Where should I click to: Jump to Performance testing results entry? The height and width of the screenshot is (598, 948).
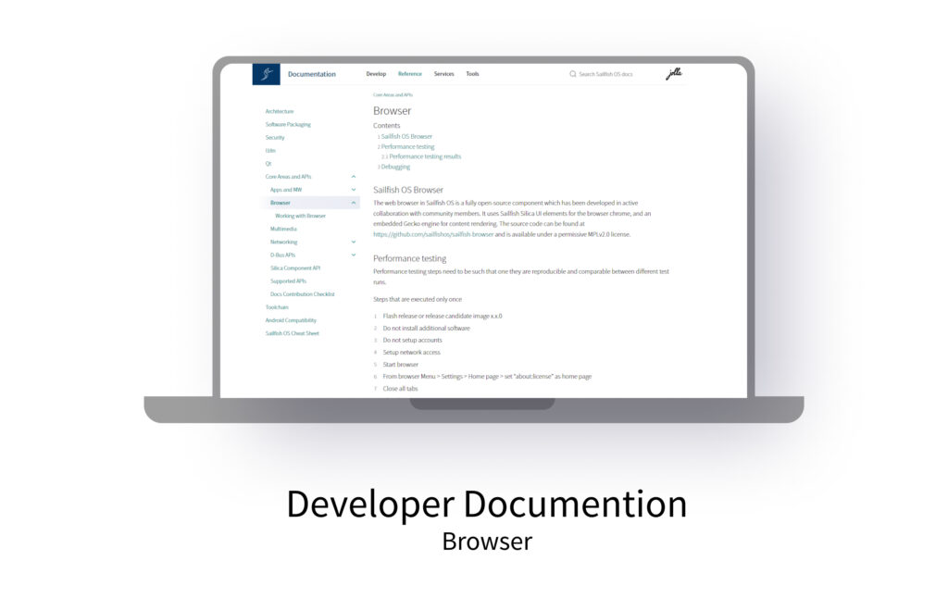coord(425,156)
